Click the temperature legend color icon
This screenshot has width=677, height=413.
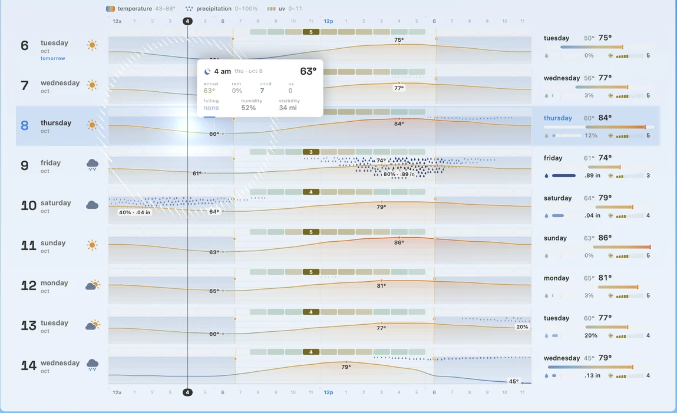(111, 9)
